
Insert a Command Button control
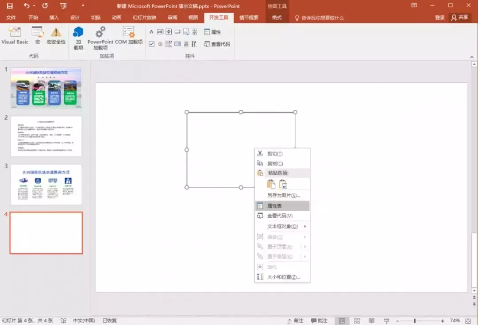coord(177,32)
